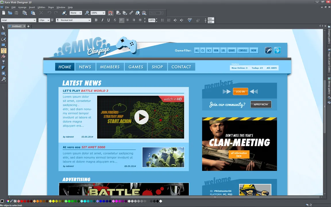Open the Normal text style dropdown
This screenshot has width=331, height=207.
74,20
